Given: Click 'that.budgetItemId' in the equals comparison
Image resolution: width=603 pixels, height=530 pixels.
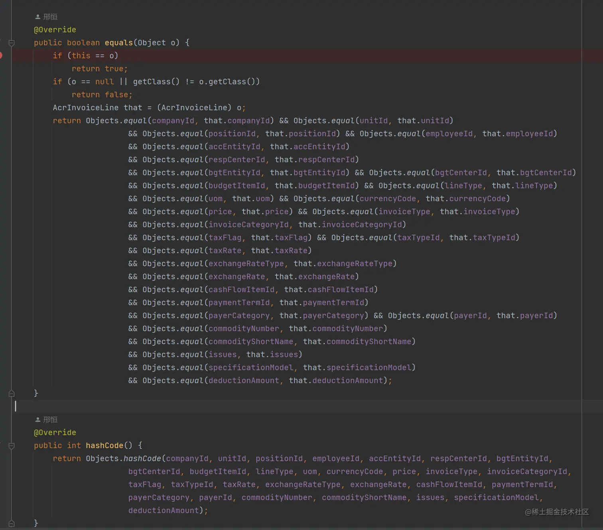Looking at the screenshot, I should point(315,186).
